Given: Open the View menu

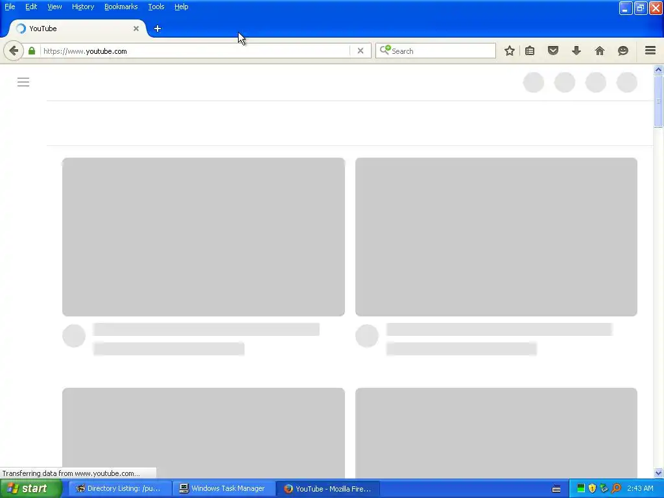Looking at the screenshot, I should point(54,6).
